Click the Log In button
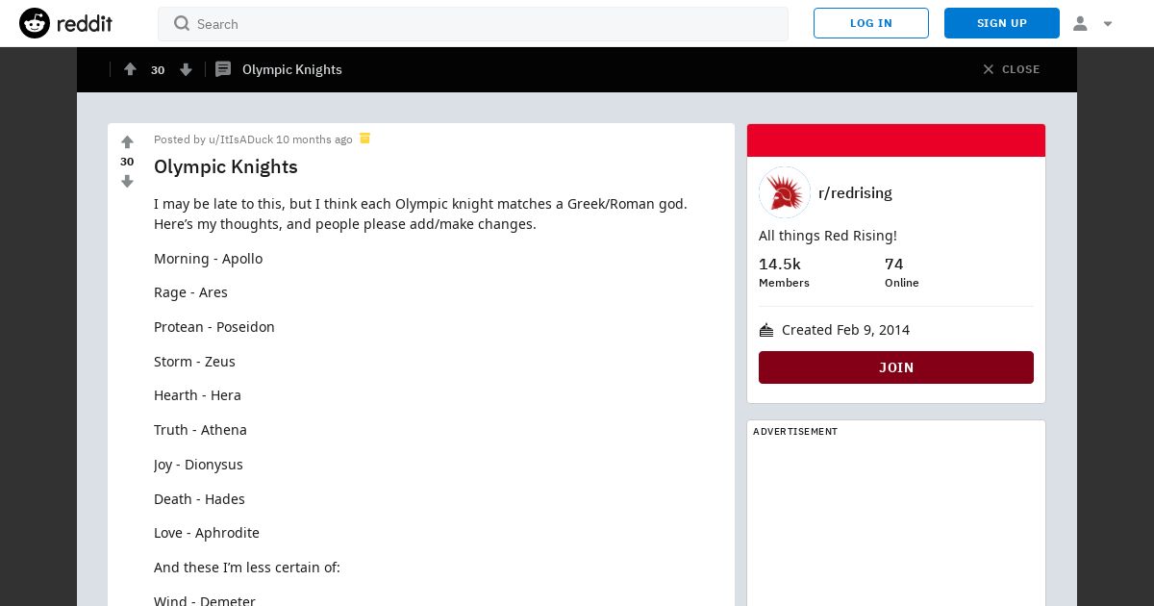Screen dimensions: 1154x606 pyautogui.click(x=871, y=23)
